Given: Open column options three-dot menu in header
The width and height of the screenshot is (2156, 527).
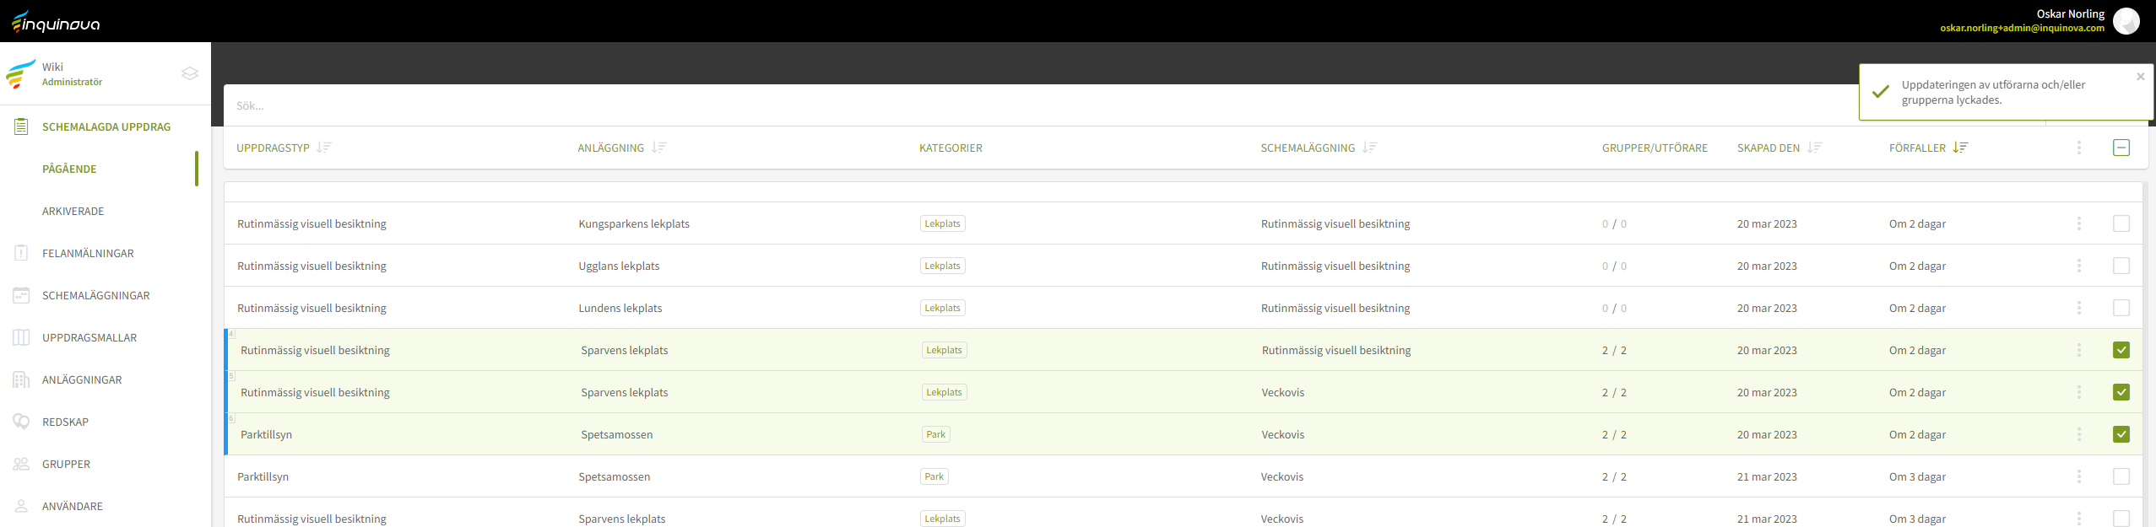Looking at the screenshot, I should click(2078, 148).
